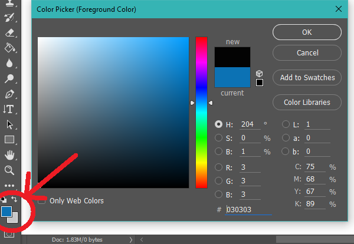Click the left hue slider arrow handle
The width and height of the screenshot is (354, 244).
coord(192,103)
